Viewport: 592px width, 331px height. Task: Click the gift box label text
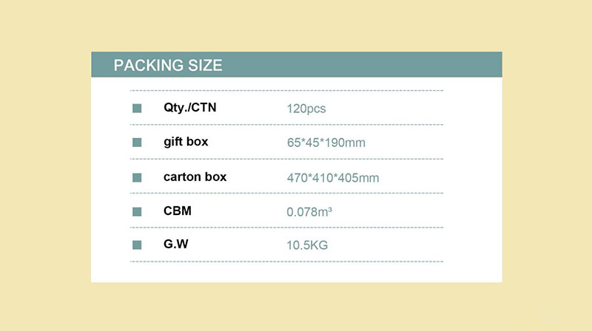(x=186, y=142)
